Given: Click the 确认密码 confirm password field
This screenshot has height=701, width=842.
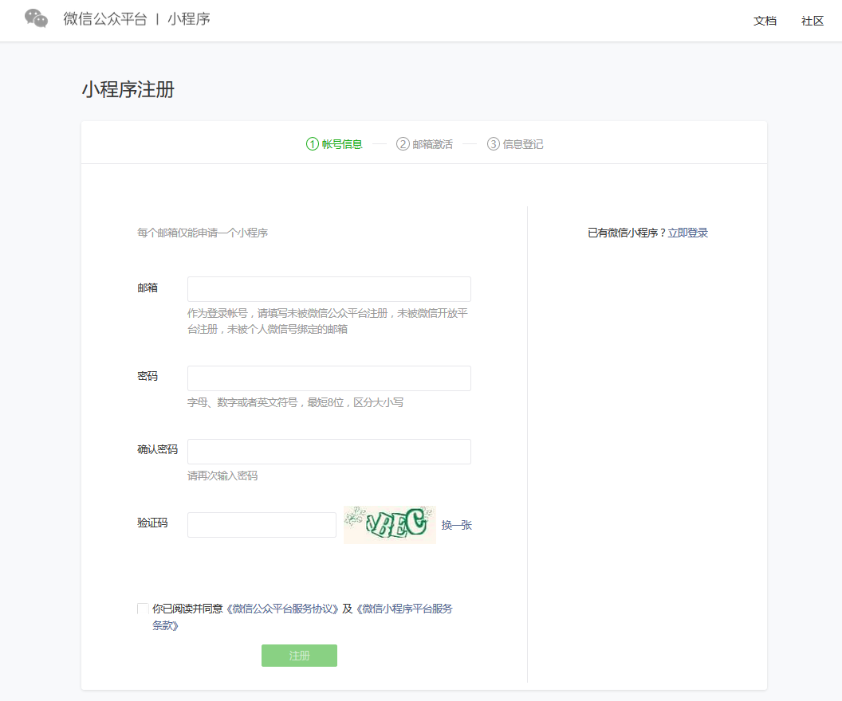Looking at the screenshot, I should coord(329,451).
